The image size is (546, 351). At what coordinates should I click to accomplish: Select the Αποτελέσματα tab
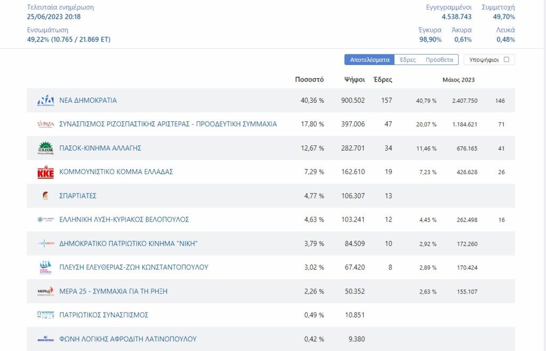pyautogui.click(x=370, y=60)
